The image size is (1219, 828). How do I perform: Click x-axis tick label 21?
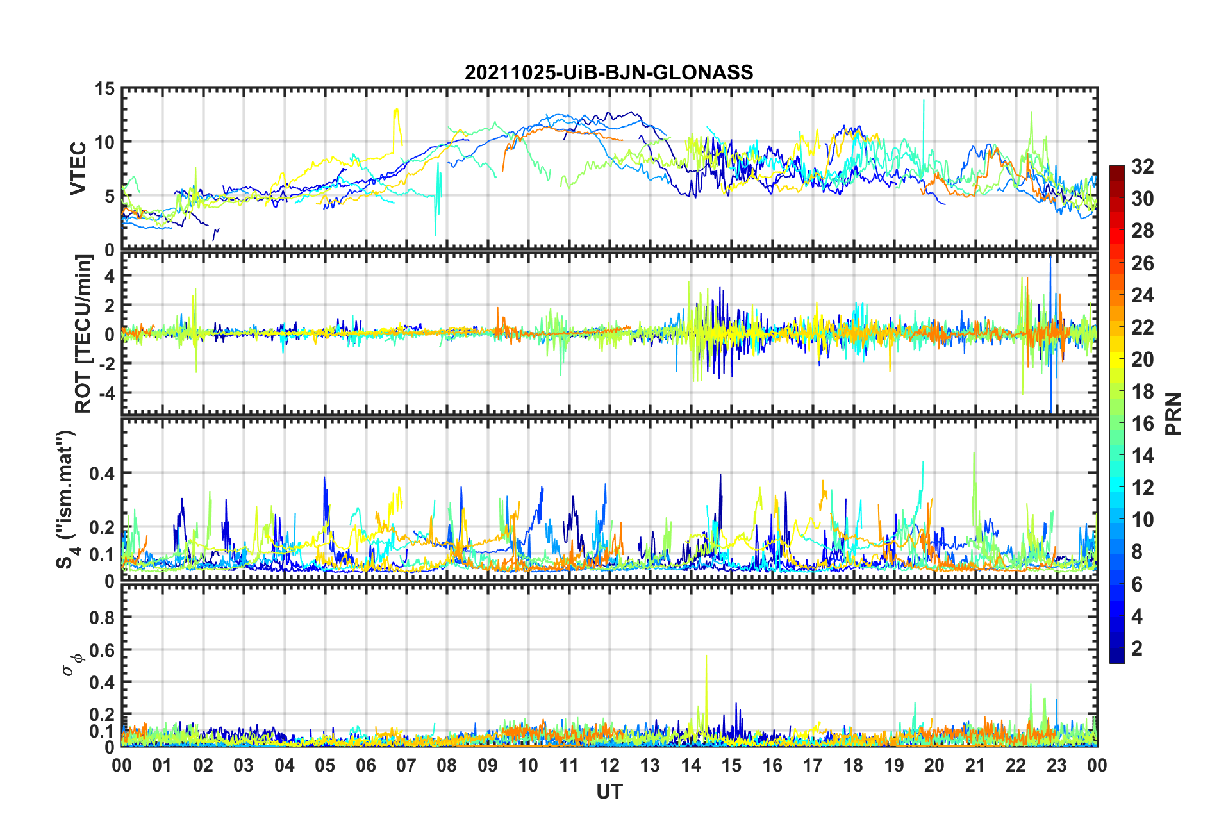pyautogui.click(x=975, y=766)
